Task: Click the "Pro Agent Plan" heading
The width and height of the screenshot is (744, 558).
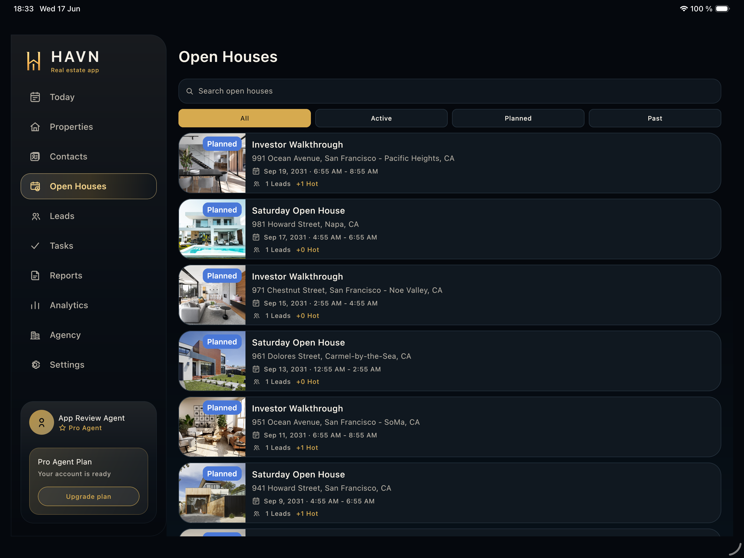Action: pyautogui.click(x=65, y=462)
